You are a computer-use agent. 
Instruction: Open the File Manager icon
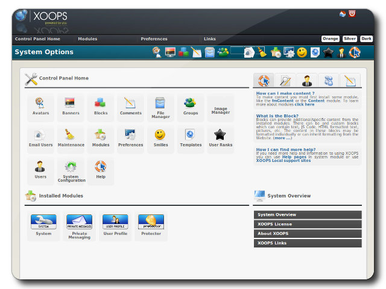(160, 106)
